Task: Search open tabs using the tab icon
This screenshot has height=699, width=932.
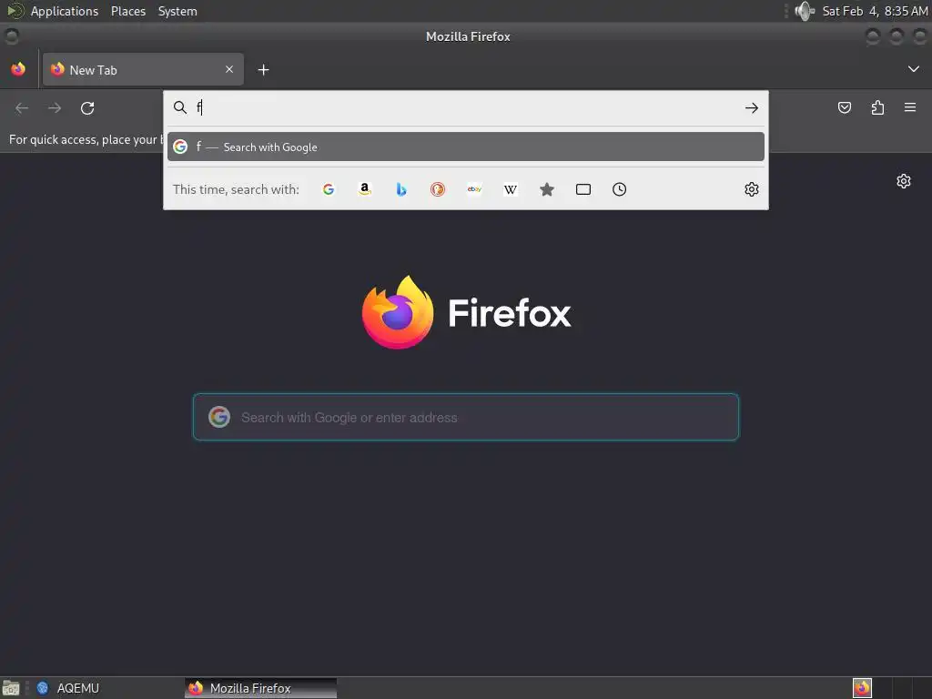Action: coord(583,189)
